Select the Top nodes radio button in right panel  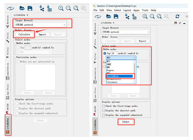[x=105, y=53]
